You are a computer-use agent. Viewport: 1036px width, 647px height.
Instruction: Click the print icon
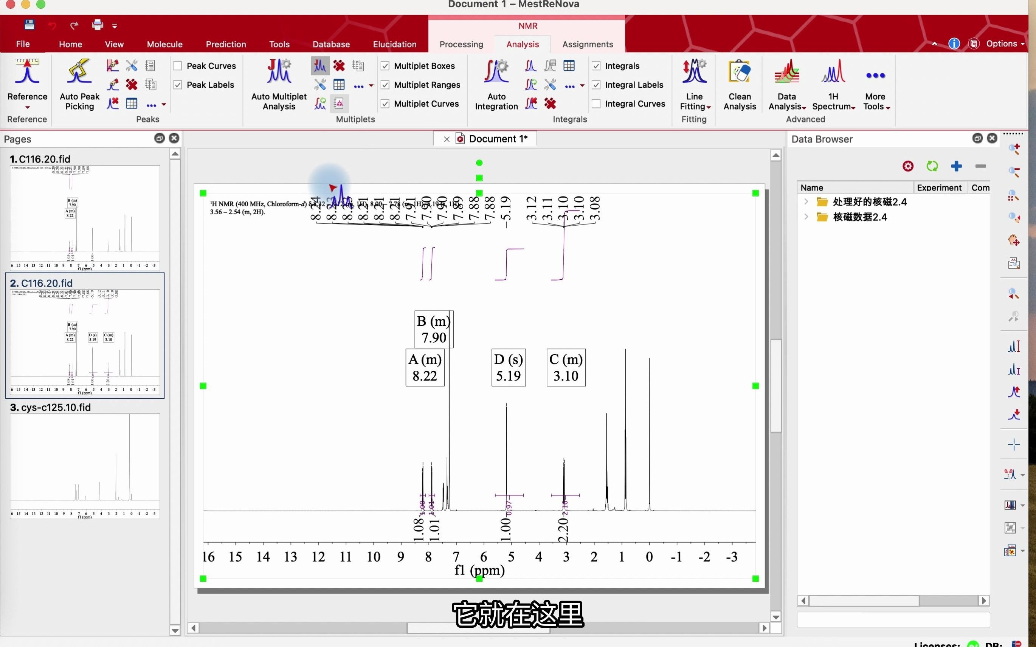[x=98, y=25]
